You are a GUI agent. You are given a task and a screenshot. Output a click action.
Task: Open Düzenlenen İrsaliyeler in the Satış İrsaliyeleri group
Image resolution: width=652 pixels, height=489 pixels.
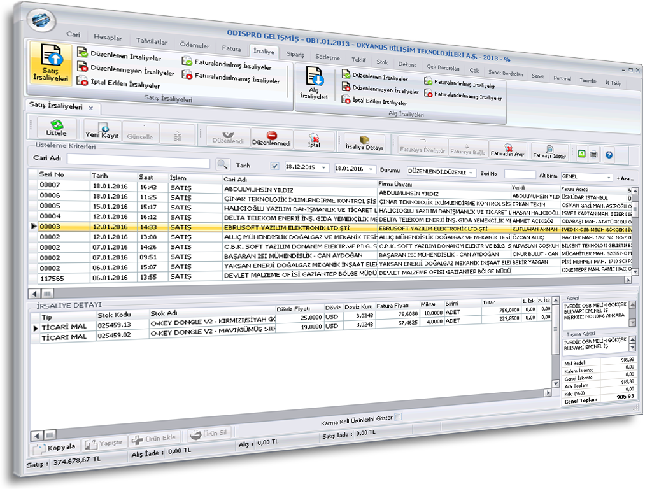click(119, 55)
